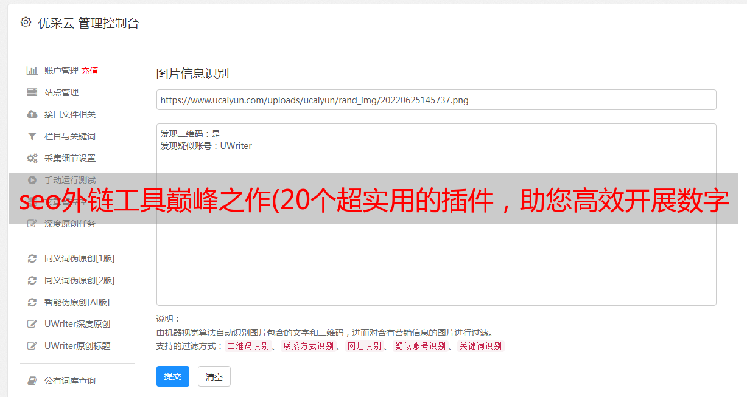Click the 优采云 管理控制台 title
This screenshot has height=397, width=747.
tap(88, 23)
